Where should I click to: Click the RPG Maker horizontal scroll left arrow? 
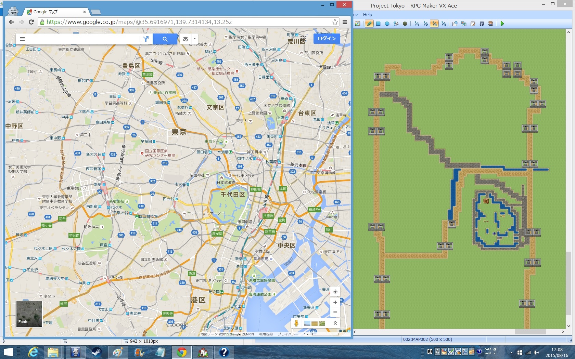[x=355, y=332]
